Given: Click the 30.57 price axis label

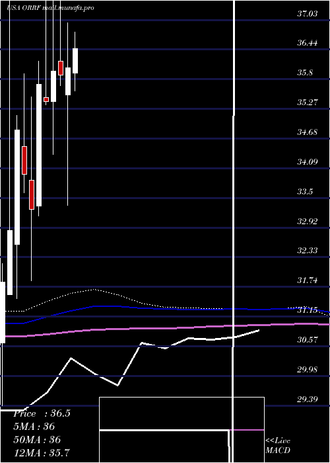Looking at the screenshot, I should (x=308, y=340).
